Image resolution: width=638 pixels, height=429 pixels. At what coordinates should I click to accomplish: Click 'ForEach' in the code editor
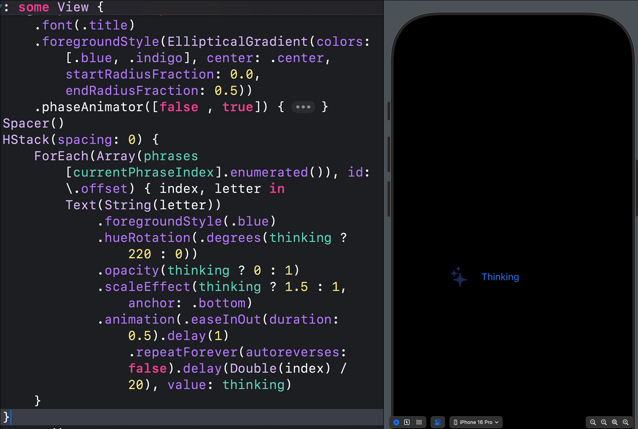61,156
